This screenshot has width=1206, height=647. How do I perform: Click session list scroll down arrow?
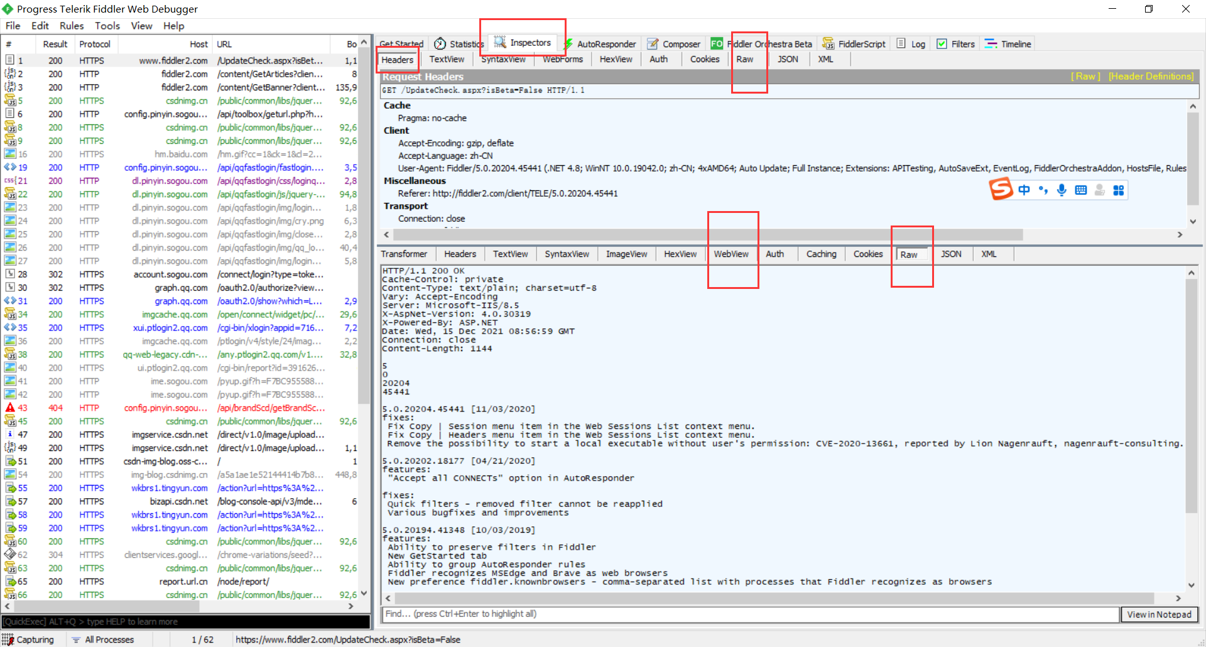point(364,593)
